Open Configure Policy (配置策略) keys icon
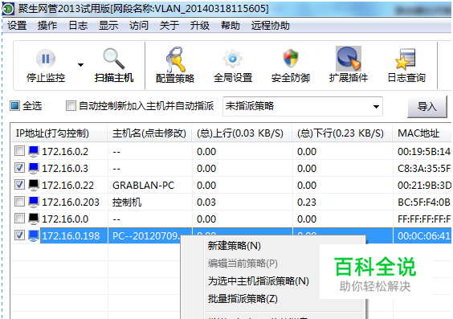Viewport: 453px width, 319px height. click(x=175, y=59)
